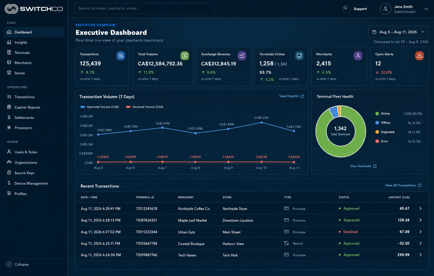Screen dimensions: 434x276
Task: Click the Approved Volume blue legend swatch
Action: click(82, 107)
